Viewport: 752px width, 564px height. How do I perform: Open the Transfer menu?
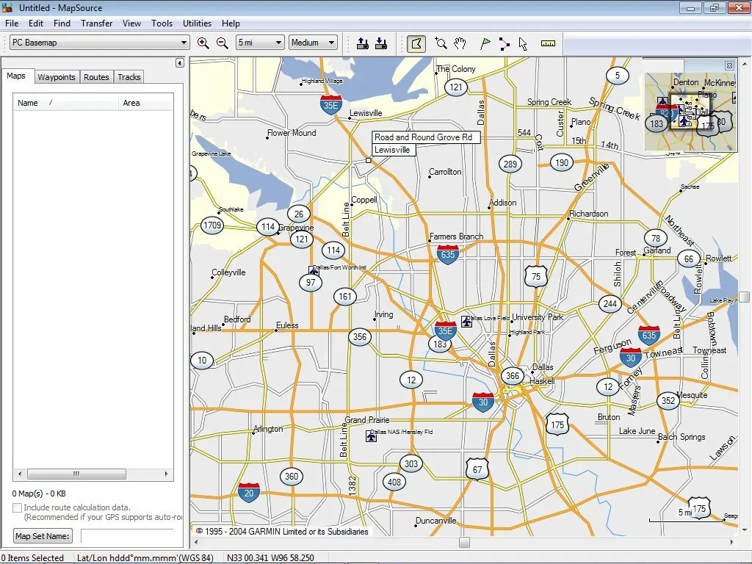[96, 23]
